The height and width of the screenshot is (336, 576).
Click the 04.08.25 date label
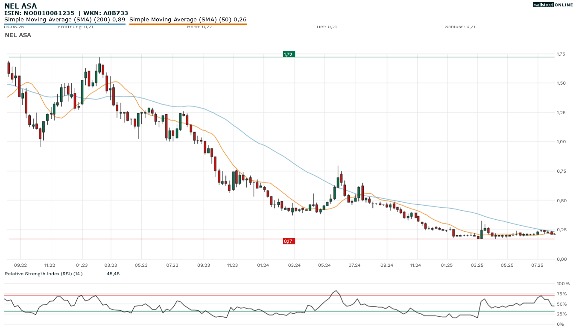click(14, 27)
